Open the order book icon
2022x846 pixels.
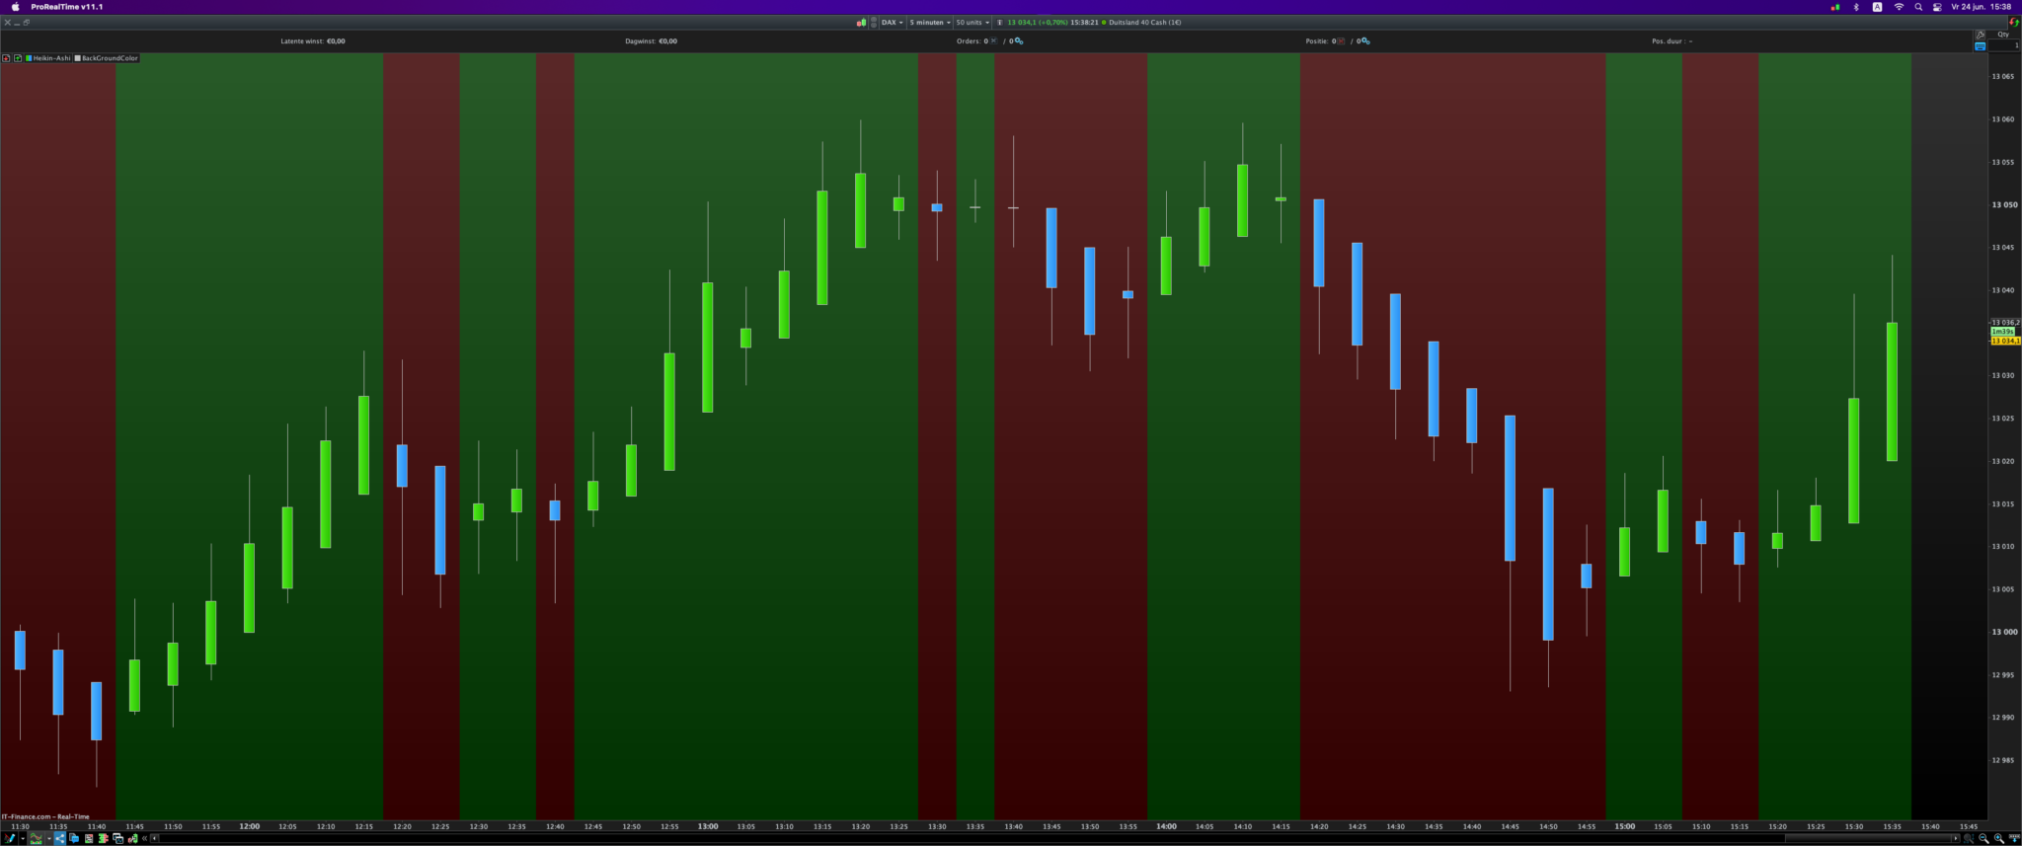click(103, 838)
